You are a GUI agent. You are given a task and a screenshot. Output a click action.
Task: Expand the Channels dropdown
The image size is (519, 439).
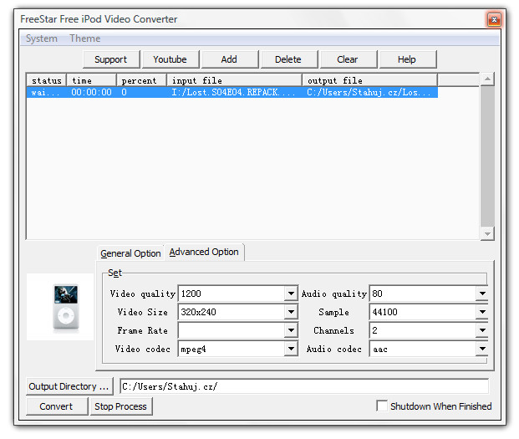(x=482, y=330)
